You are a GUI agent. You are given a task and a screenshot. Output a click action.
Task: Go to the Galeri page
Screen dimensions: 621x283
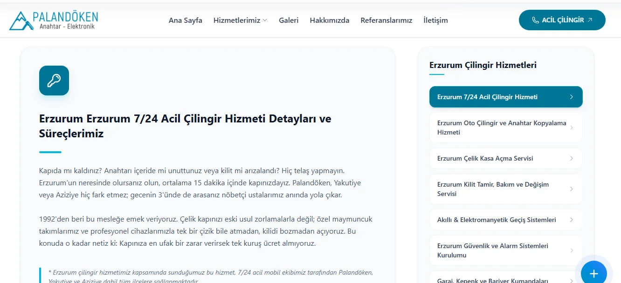289,20
